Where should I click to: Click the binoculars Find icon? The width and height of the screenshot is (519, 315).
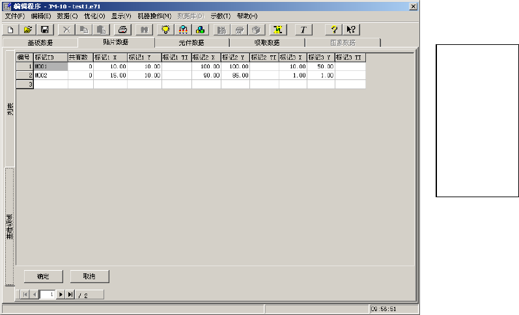(145, 30)
